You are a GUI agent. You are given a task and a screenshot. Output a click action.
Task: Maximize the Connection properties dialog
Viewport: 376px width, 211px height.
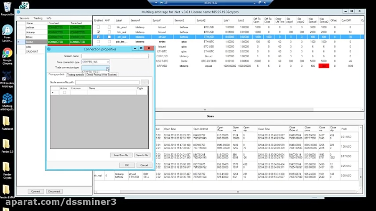point(141,48)
